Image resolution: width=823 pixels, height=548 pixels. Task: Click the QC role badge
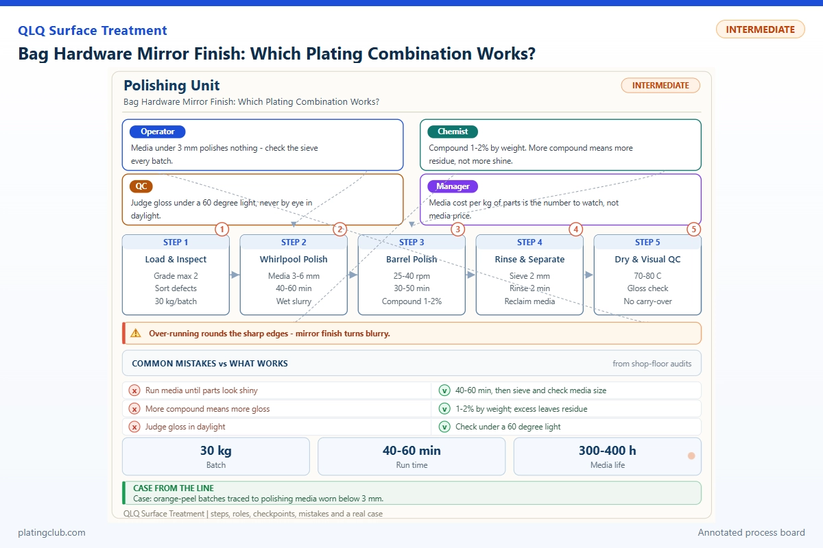(140, 186)
